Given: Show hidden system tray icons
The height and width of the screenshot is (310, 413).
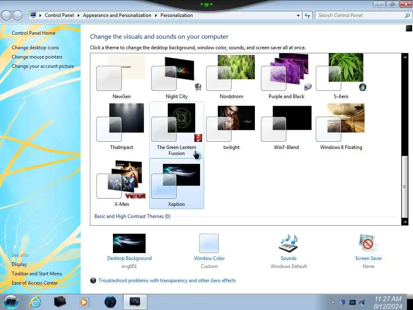Looking at the screenshot, I should pos(333,302).
